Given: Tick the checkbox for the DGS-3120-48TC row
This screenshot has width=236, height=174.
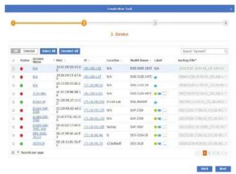Looking at the screenshot, I should tap(14, 94).
